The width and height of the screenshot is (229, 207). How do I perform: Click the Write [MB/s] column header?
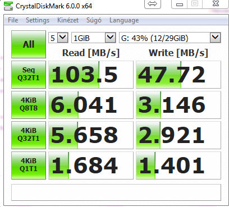click(x=178, y=53)
